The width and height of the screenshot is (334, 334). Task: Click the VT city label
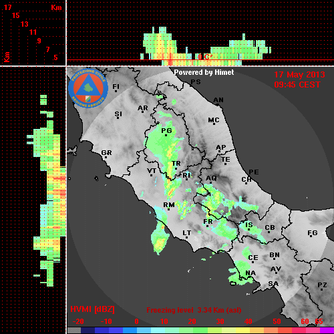(x=152, y=171)
